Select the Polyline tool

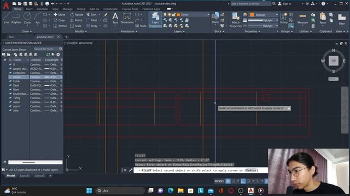click(x=16, y=18)
